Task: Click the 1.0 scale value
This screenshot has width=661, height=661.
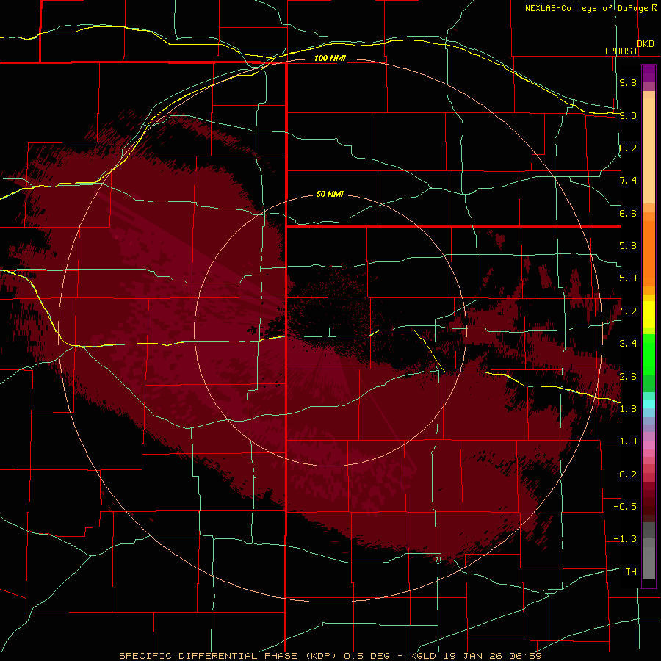Action: (628, 441)
